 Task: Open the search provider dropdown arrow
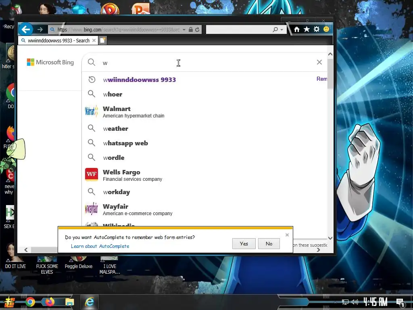(x=282, y=29)
